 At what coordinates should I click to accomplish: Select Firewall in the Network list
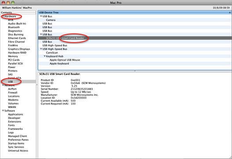13,93
